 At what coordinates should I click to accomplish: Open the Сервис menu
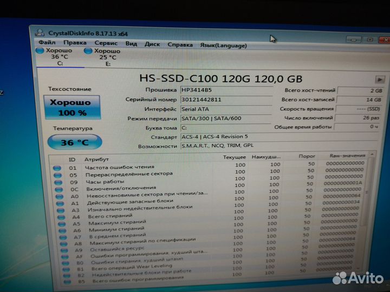pos(106,43)
